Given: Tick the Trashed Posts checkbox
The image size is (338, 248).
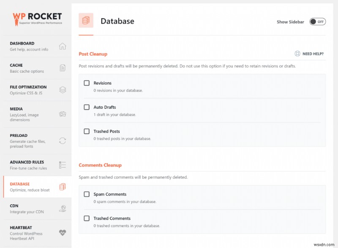Looking at the screenshot, I should [x=87, y=131].
